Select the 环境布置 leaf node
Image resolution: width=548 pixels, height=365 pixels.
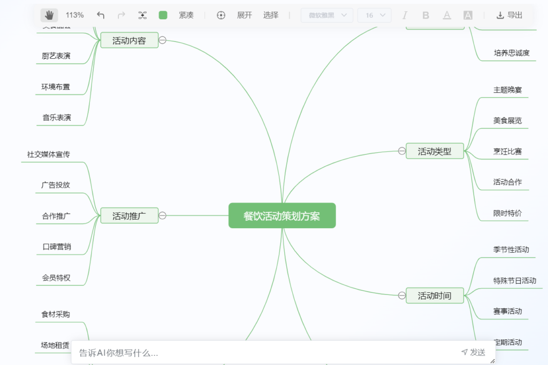[x=56, y=87]
